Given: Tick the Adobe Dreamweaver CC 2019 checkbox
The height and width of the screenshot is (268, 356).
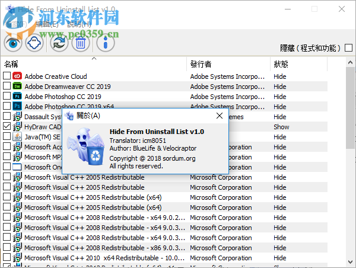Looking at the screenshot, I should (x=7, y=86).
